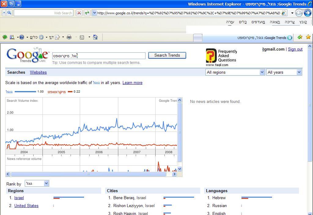The width and height of the screenshot is (313, 215).
Task: Click the RSS feeds icon
Action: [x=82, y=37]
